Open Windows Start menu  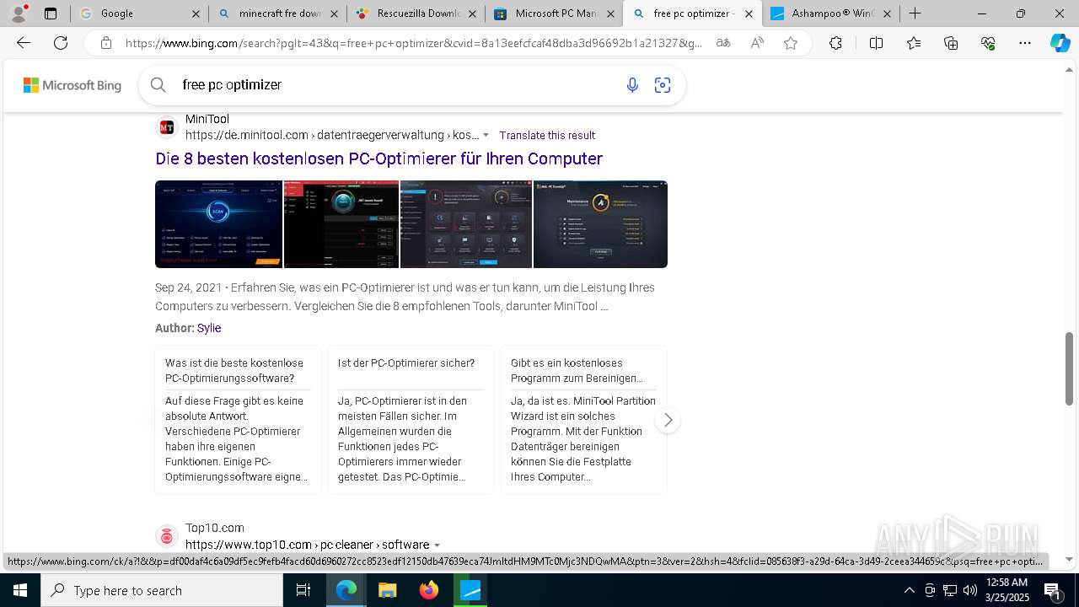pos(20,590)
